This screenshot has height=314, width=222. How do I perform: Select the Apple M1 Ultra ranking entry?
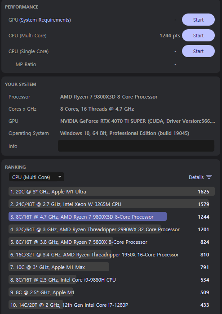111,192
